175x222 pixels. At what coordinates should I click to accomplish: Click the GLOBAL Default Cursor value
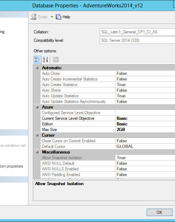pos(125,146)
